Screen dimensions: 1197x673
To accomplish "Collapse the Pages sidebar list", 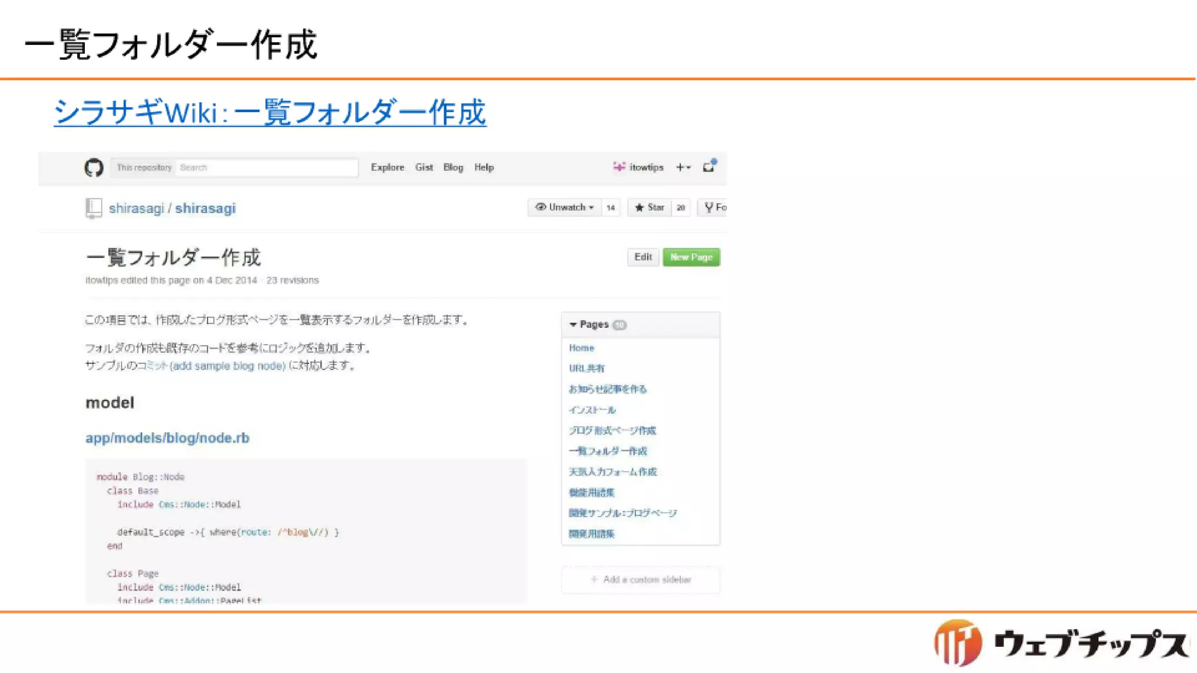I will (x=573, y=325).
